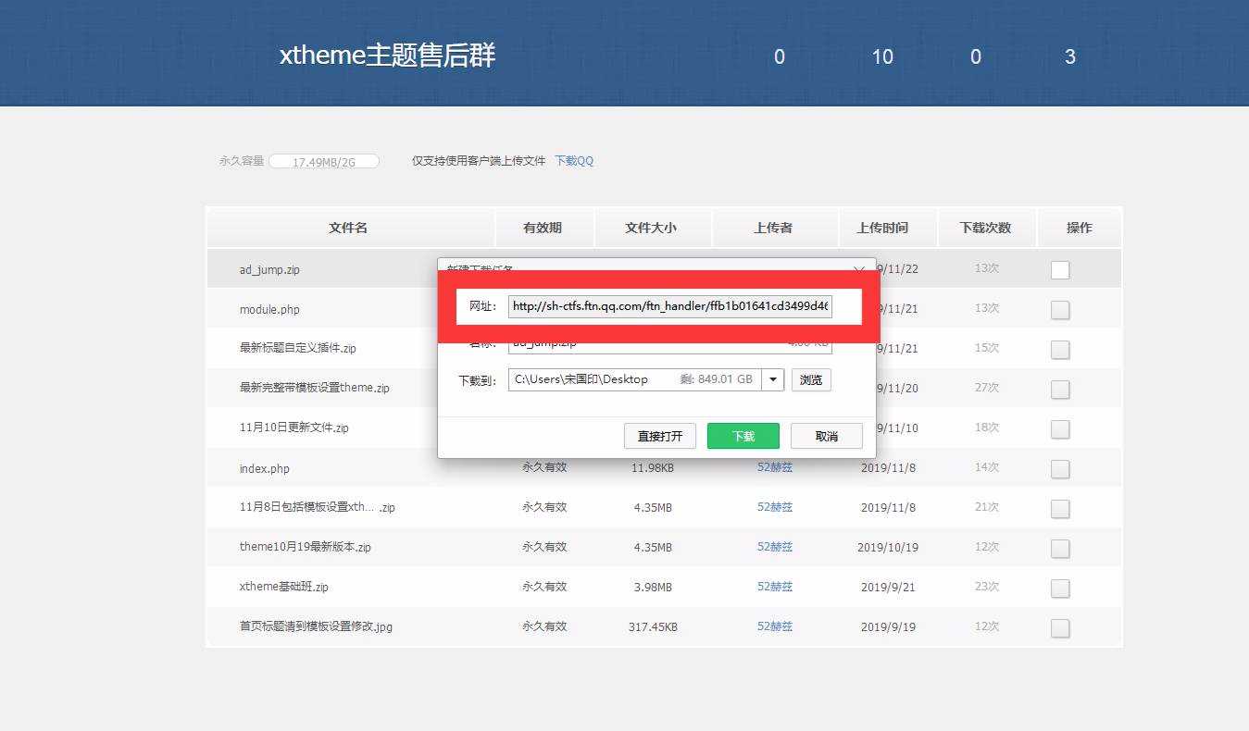Open uploader 52赫兹 in the index.php row
Image resolution: width=1249 pixels, height=731 pixels.
click(x=775, y=467)
